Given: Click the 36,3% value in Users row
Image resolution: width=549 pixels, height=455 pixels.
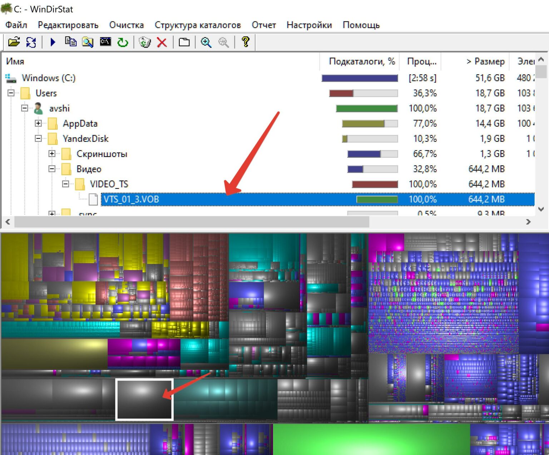Looking at the screenshot, I should tap(425, 93).
